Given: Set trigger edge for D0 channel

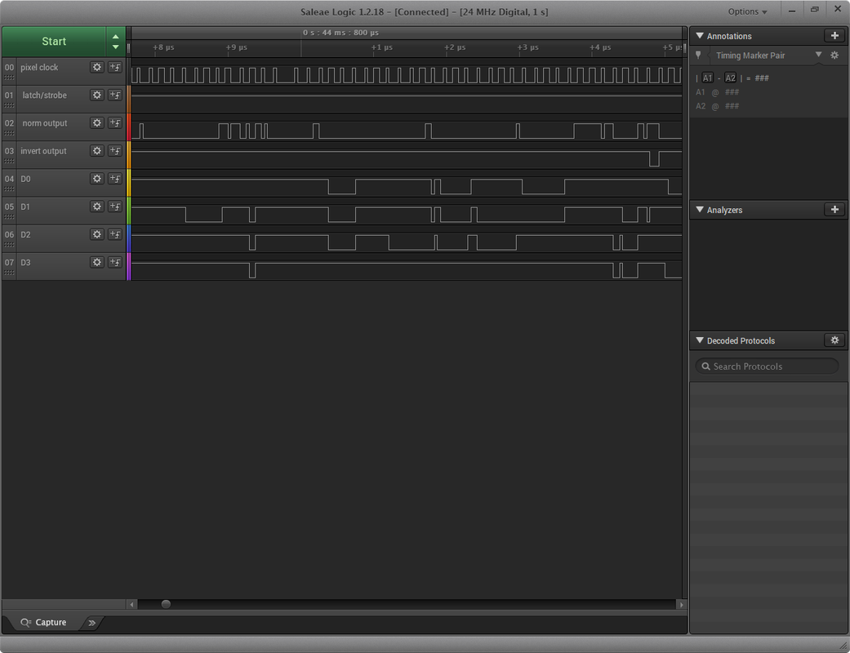Looking at the screenshot, I should point(115,179).
